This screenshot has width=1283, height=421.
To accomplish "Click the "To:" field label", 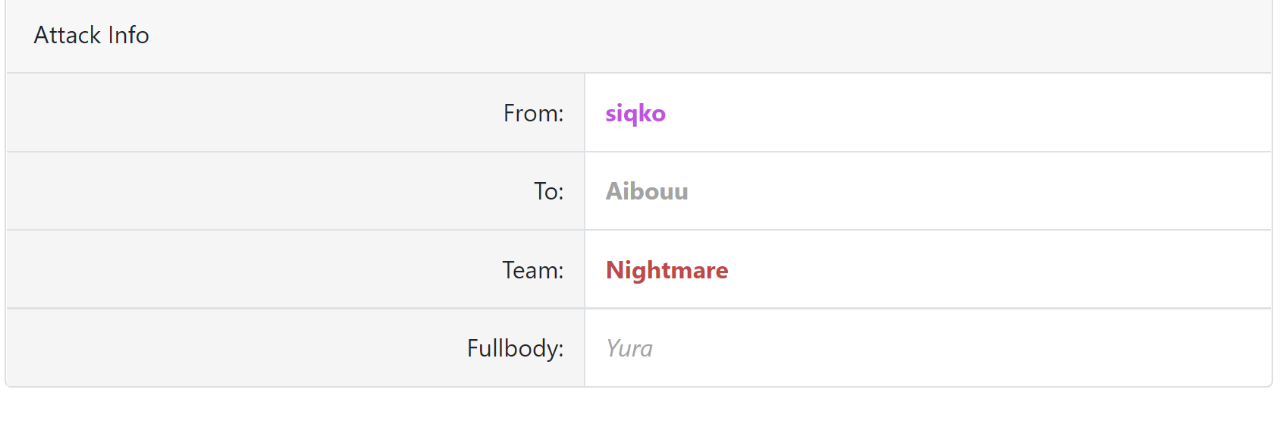I will 548,191.
